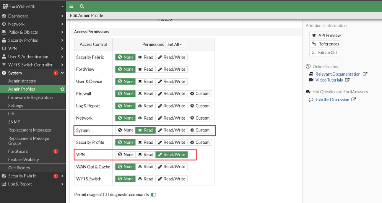Viewport: 382px width, 203px height.
Task: Click the red badge next to FortiGuard
Action: pyautogui.click(x=56, y=151)
